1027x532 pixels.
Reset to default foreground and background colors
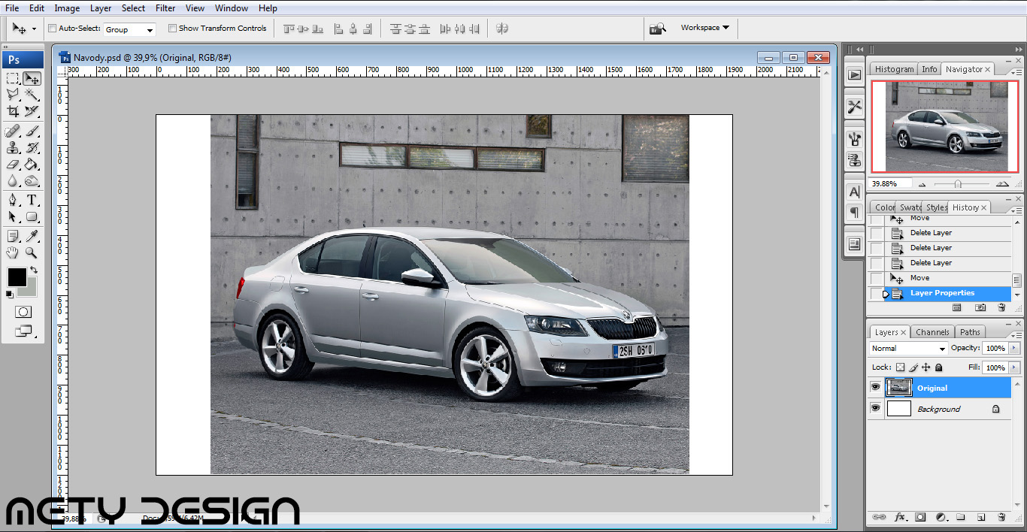click(x=10, y=295)
